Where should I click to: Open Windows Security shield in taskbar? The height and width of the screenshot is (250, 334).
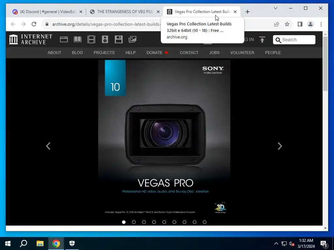click(72, 243)
